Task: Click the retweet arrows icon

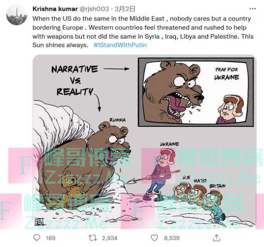Action: click(x=93, y=238)
